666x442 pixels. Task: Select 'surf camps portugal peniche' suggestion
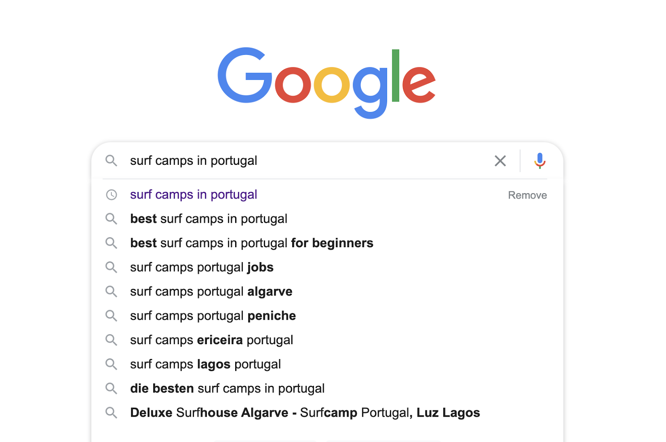213,316
